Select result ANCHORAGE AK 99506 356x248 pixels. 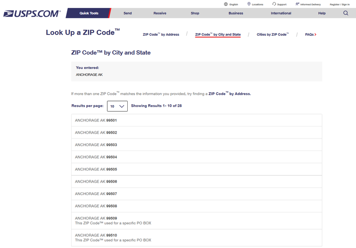pyautogui.click(x=197, y=182)
